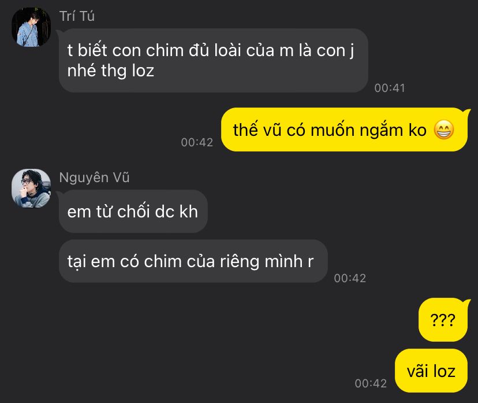Select the message starting 't biết con chim'

pyautogui.click(x=214, y=61)
